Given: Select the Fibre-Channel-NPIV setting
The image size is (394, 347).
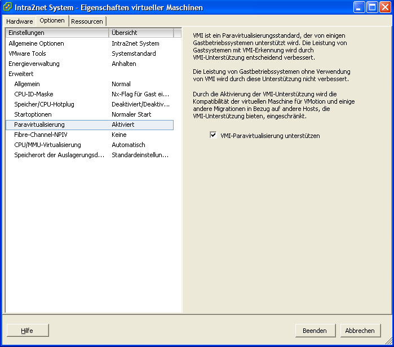Looking at the screenshot, I should (x=41, y=135).
